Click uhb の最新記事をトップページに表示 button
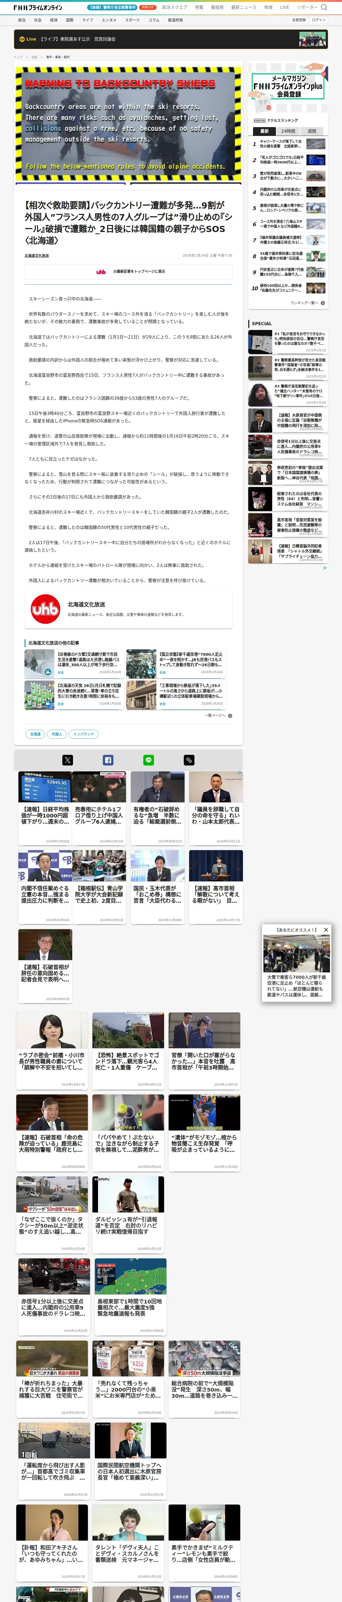The width and height of the screenshot is (342, 1602). [128, 272]
